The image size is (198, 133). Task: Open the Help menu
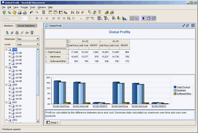pyautogui.click(x=50, y=7)
